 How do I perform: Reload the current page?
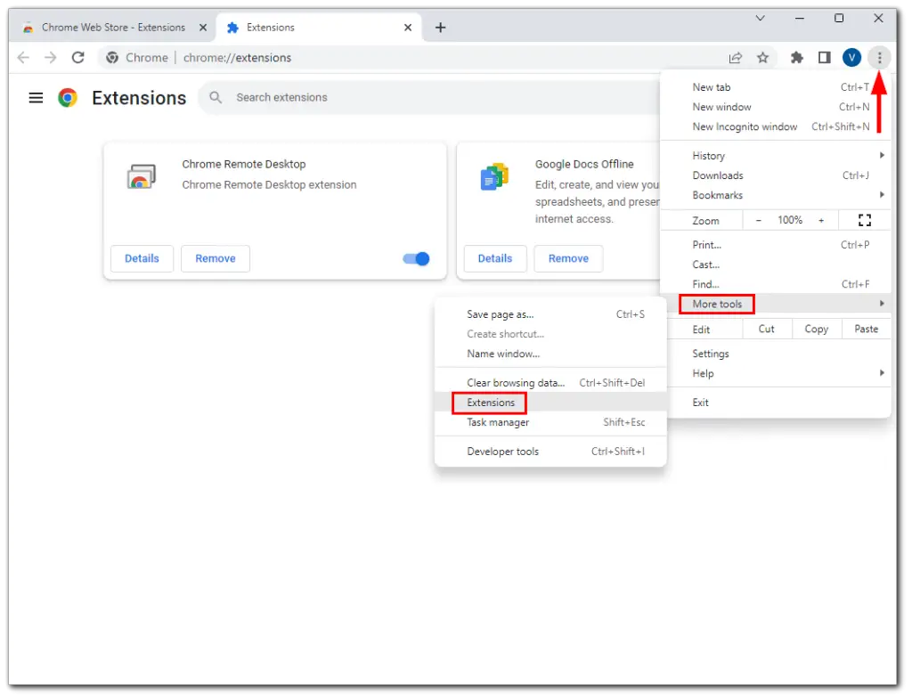pyautogui.click(x=77, y=57)
